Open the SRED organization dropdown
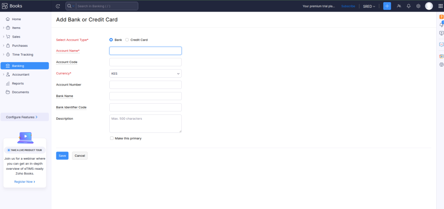444x209 pixels. click(x=369, y=6)
